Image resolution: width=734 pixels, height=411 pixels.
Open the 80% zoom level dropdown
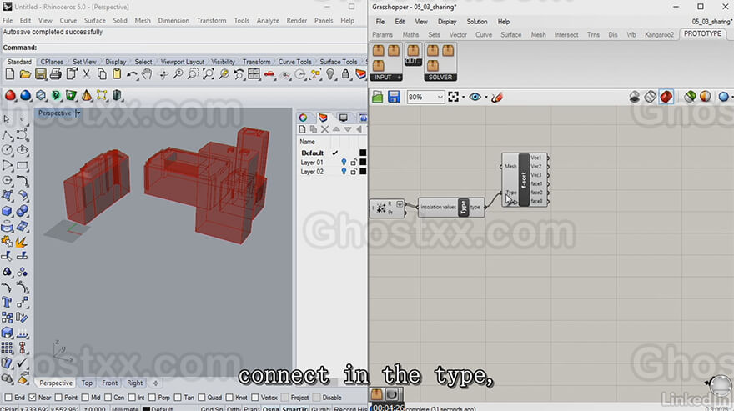440,97
